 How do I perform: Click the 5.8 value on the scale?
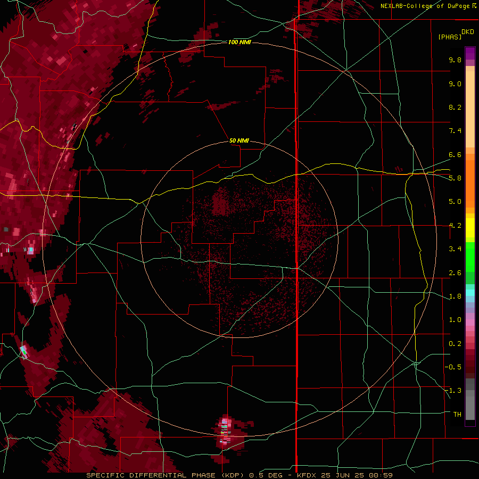pyautogui.click(x=455, y=178)
